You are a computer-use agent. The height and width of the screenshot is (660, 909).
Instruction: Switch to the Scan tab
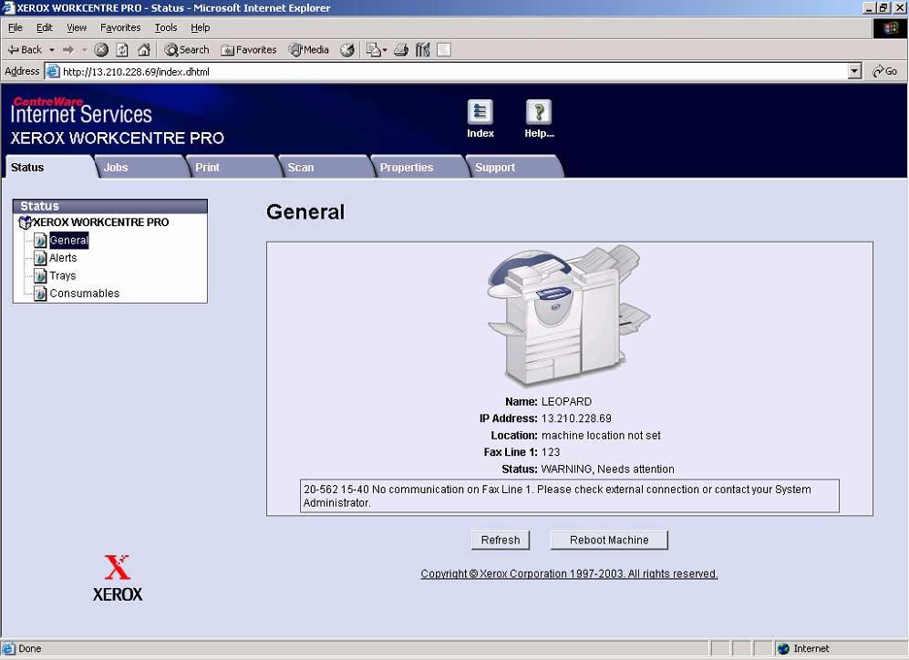[x=325, y=167]
